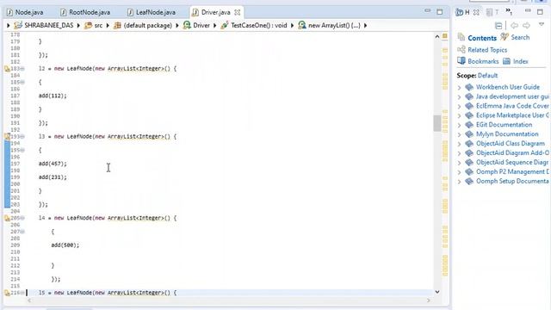Click the (default package) breadcrumb
Viewport: 551px width, 310px height.
point(143,25)
